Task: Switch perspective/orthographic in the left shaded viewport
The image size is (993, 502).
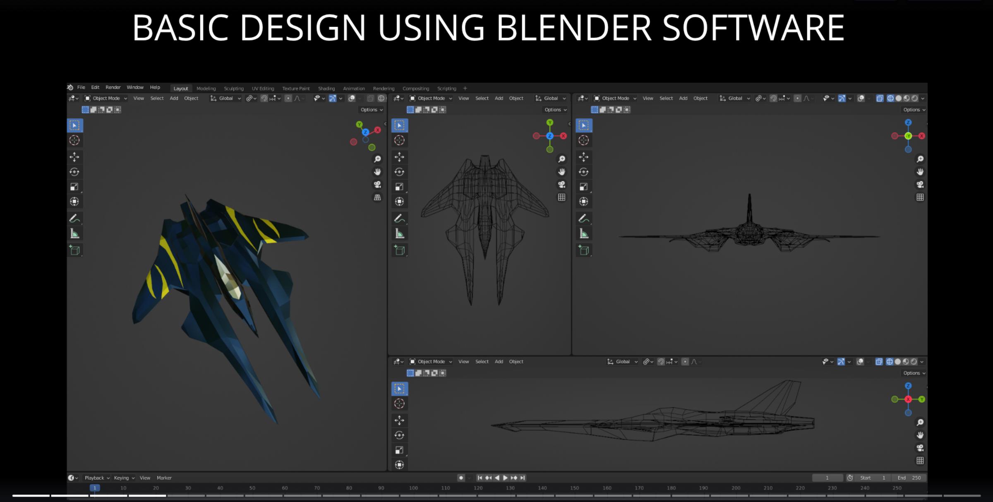Action: (377, 197)
